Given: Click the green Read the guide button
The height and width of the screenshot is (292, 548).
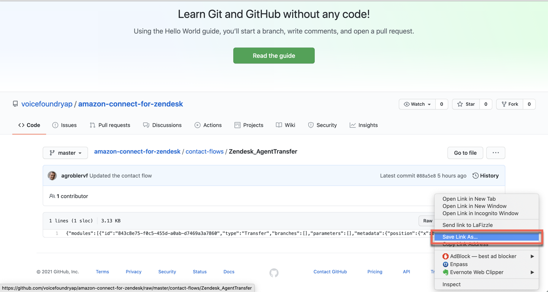Looking at the screenshot, I should (x=274, y=56).
